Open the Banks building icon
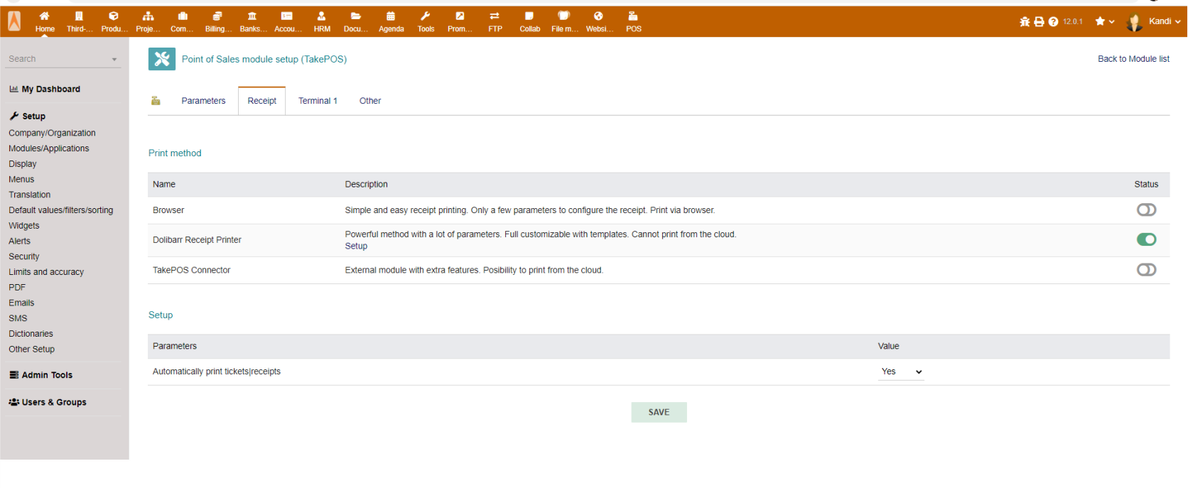The image size is (1188, 488). point(252,16)
